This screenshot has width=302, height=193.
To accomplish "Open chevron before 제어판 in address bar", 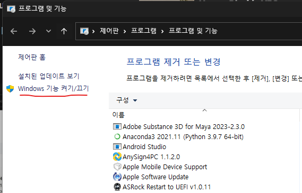I will pyautogui.click(x=93, y=31).
